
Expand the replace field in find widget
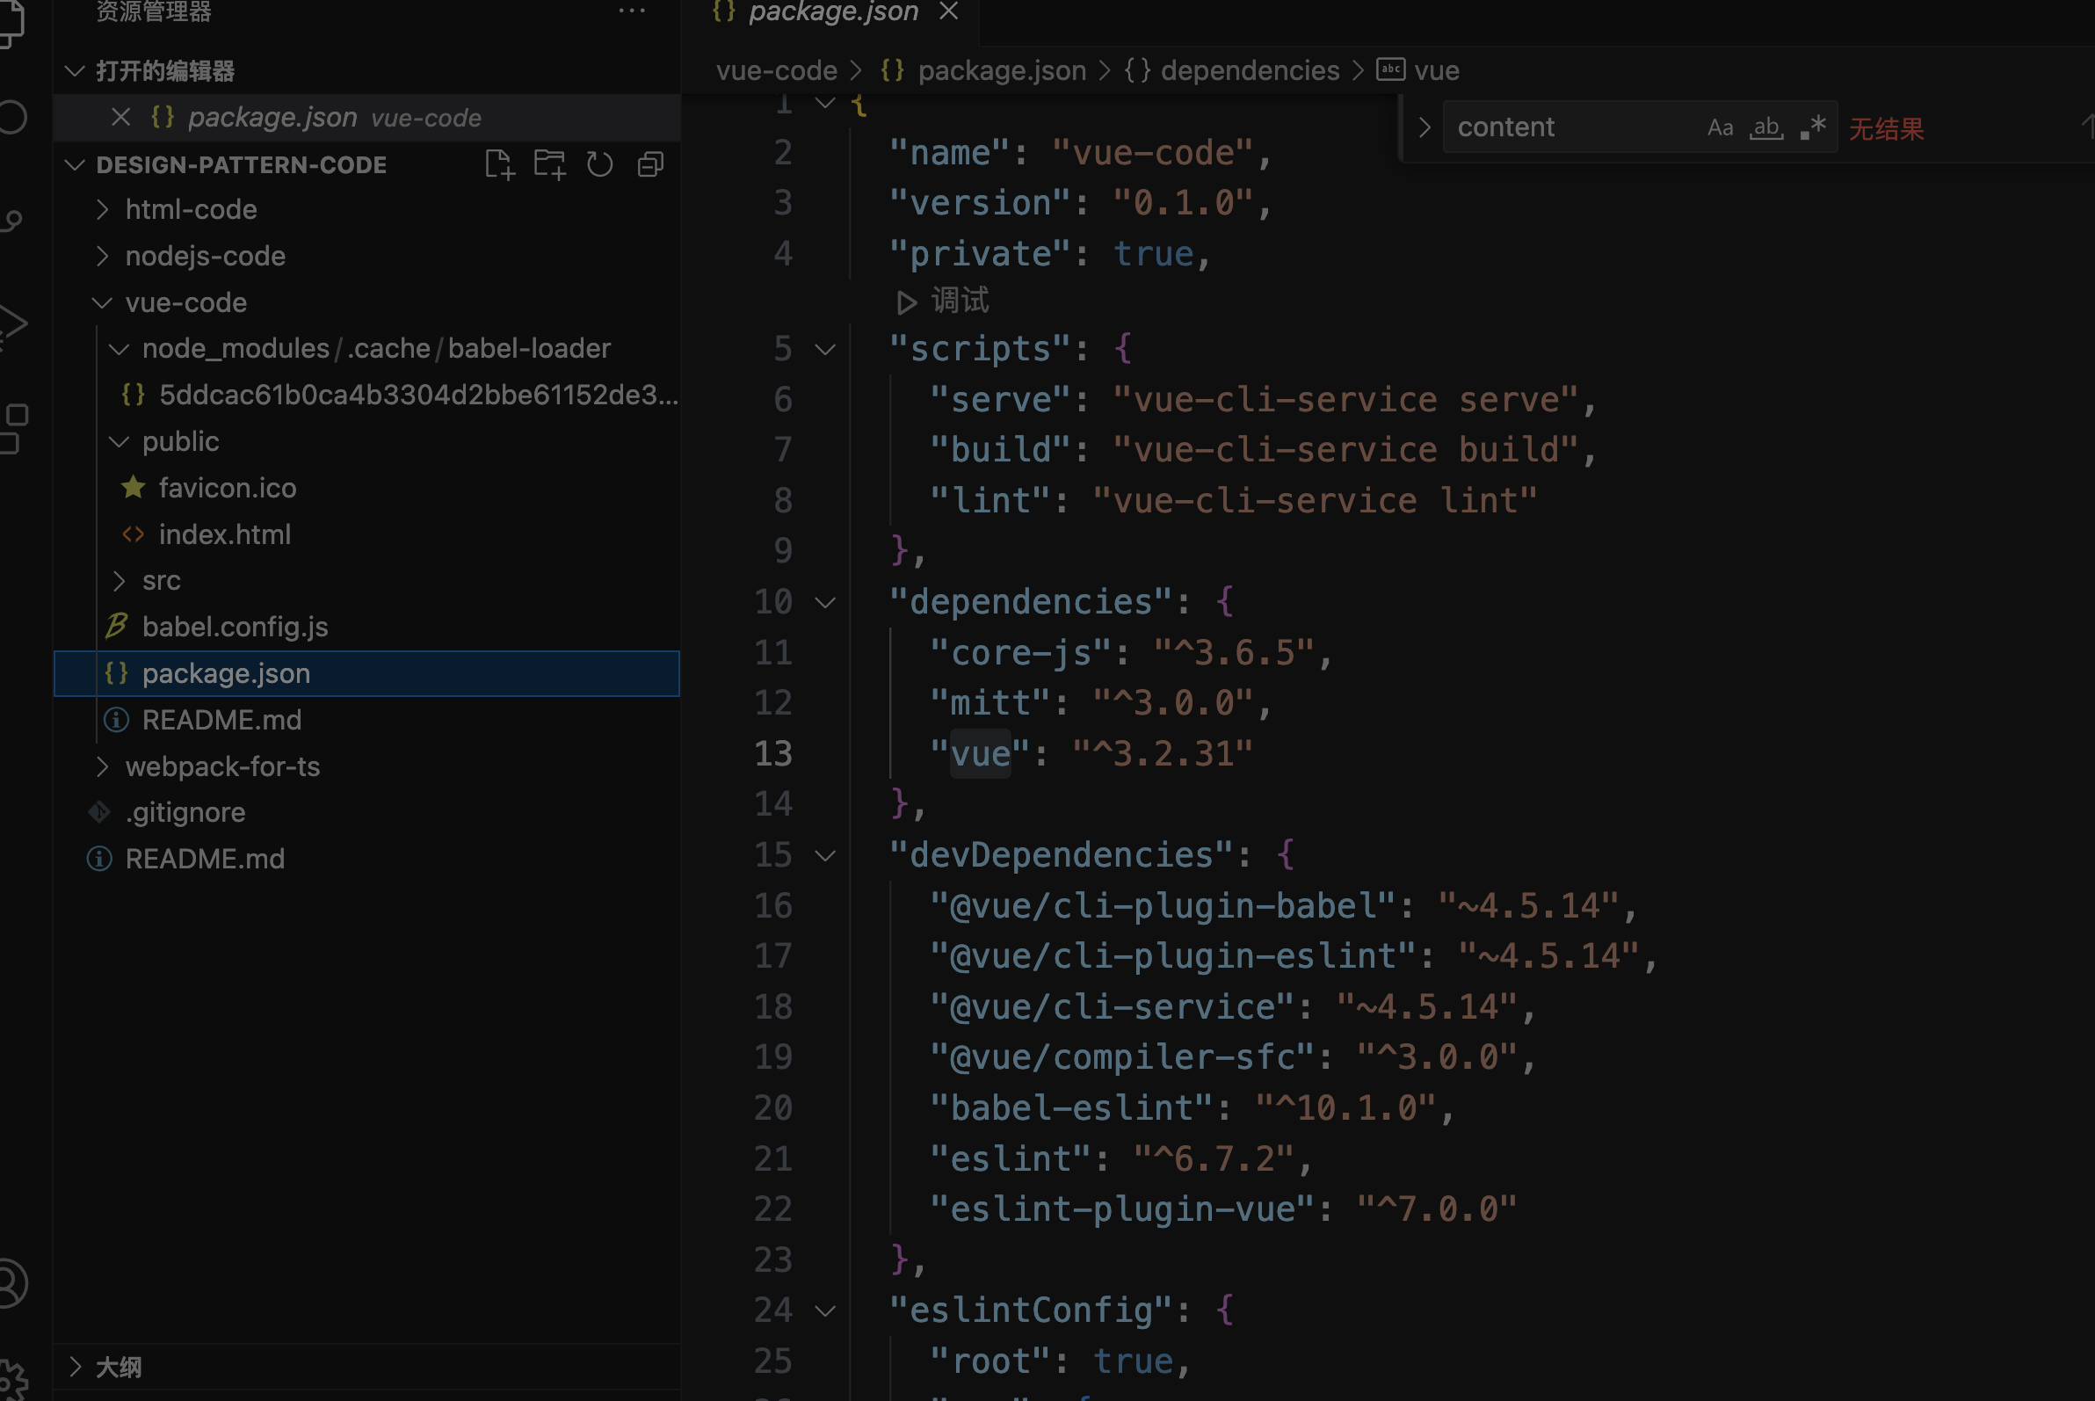(x=1424, y=127)
